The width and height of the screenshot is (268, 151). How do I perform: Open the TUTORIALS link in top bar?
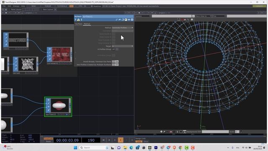click(62, 6)
